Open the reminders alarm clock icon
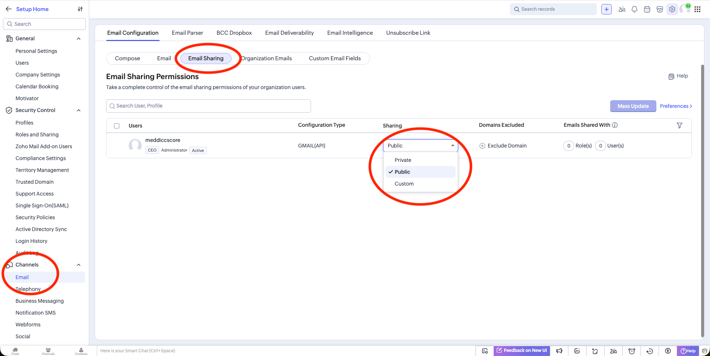This screenshot has height=356, width=710. (632, 351)
